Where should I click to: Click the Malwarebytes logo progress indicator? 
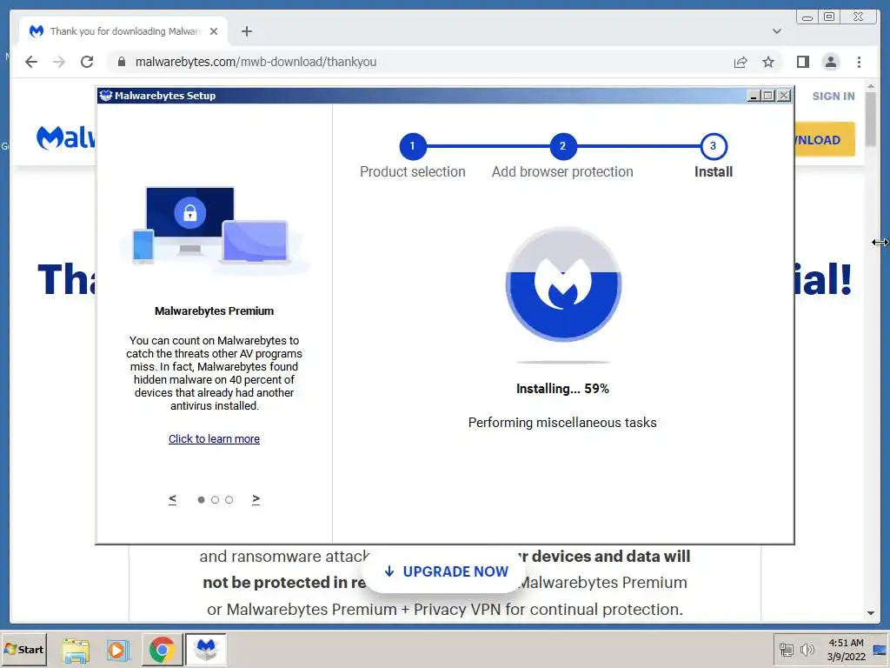point(563,284)
